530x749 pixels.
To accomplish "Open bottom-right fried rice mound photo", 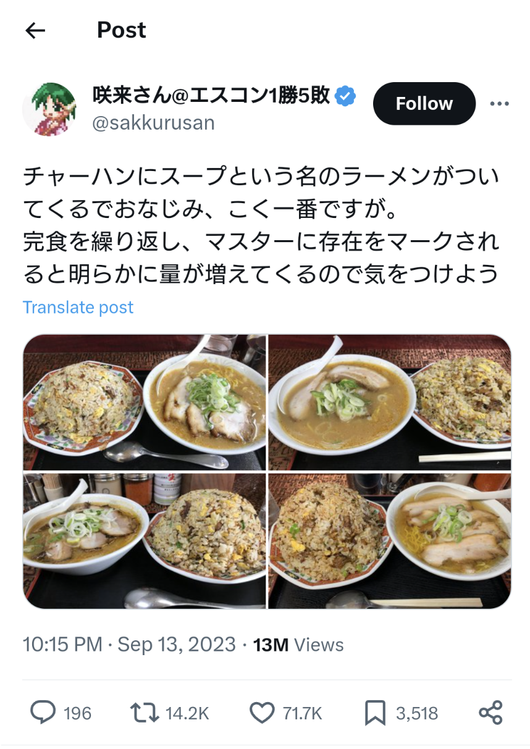I will click(390, 541).
